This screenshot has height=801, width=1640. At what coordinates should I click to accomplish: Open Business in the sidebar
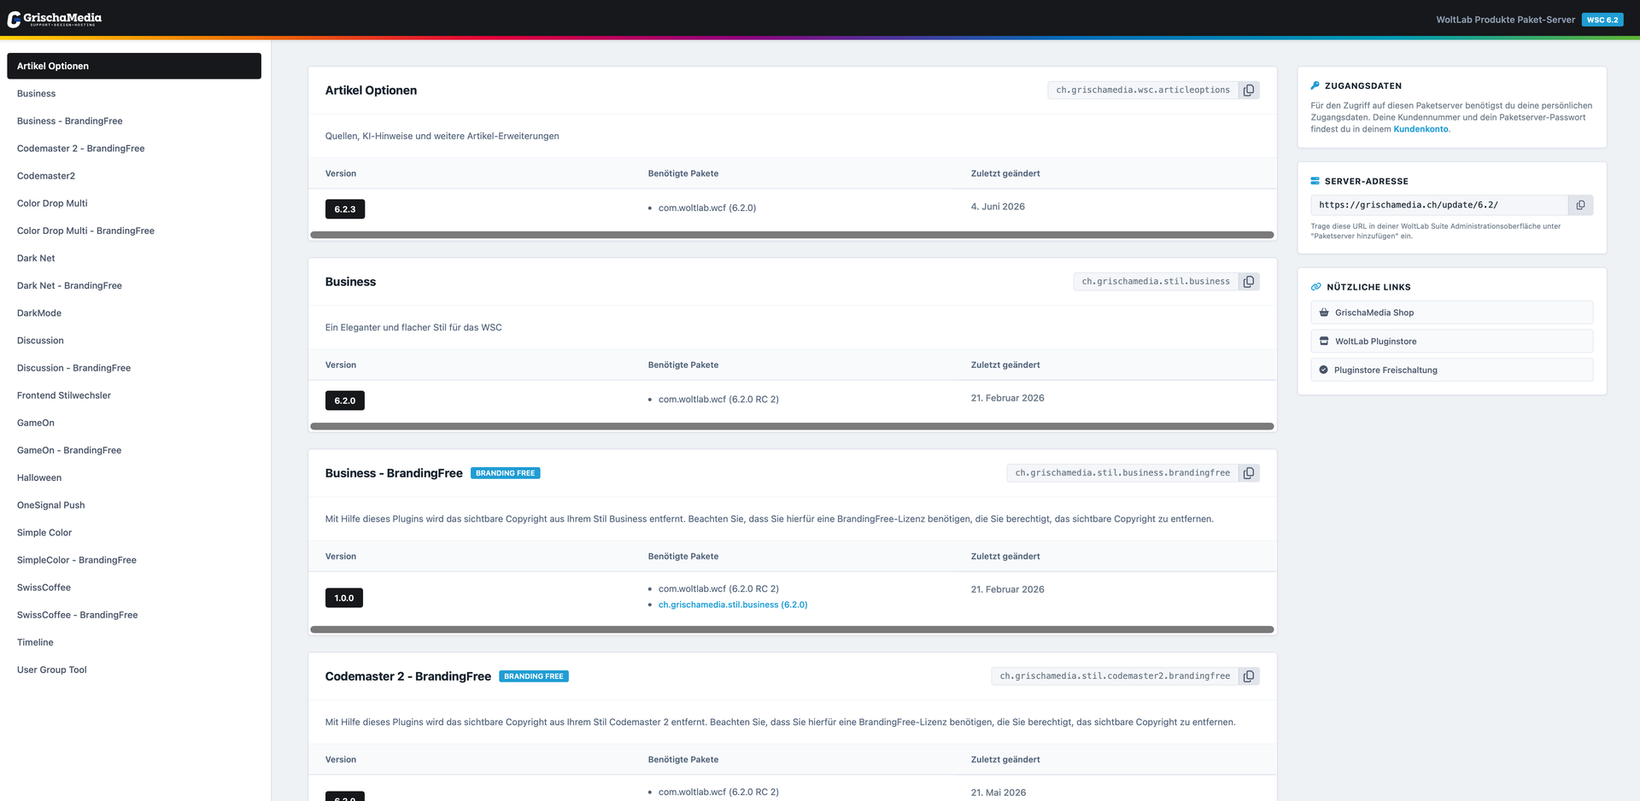[x=134, y=94]
